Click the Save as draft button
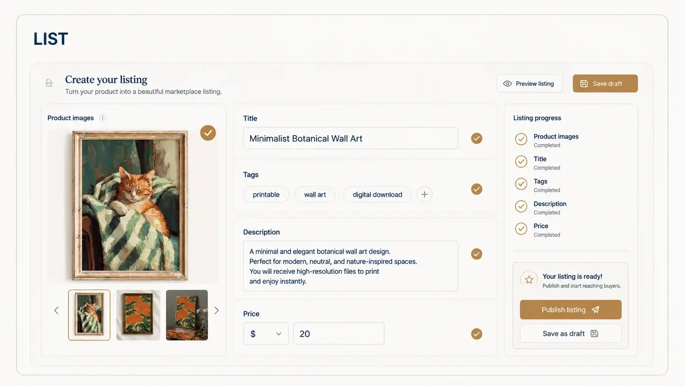Viewport: 685px width, 386px height. coord(571,334)
